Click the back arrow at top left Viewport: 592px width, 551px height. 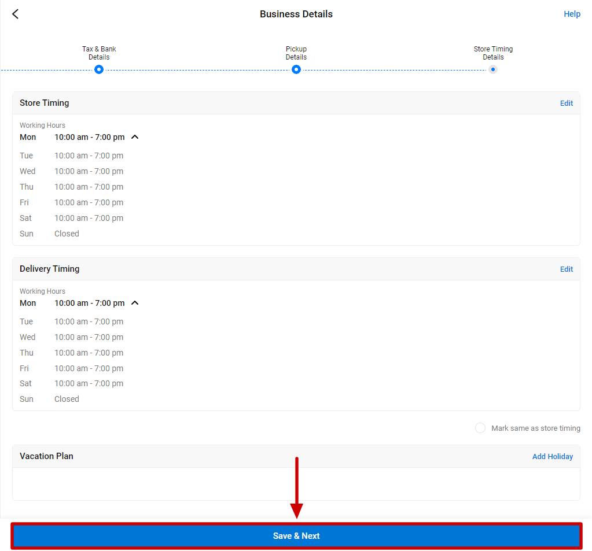pyautogui.click(x=14, y=13)
